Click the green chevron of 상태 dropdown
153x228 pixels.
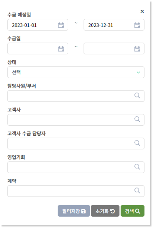pyautogui.click(x=138, y=72)
